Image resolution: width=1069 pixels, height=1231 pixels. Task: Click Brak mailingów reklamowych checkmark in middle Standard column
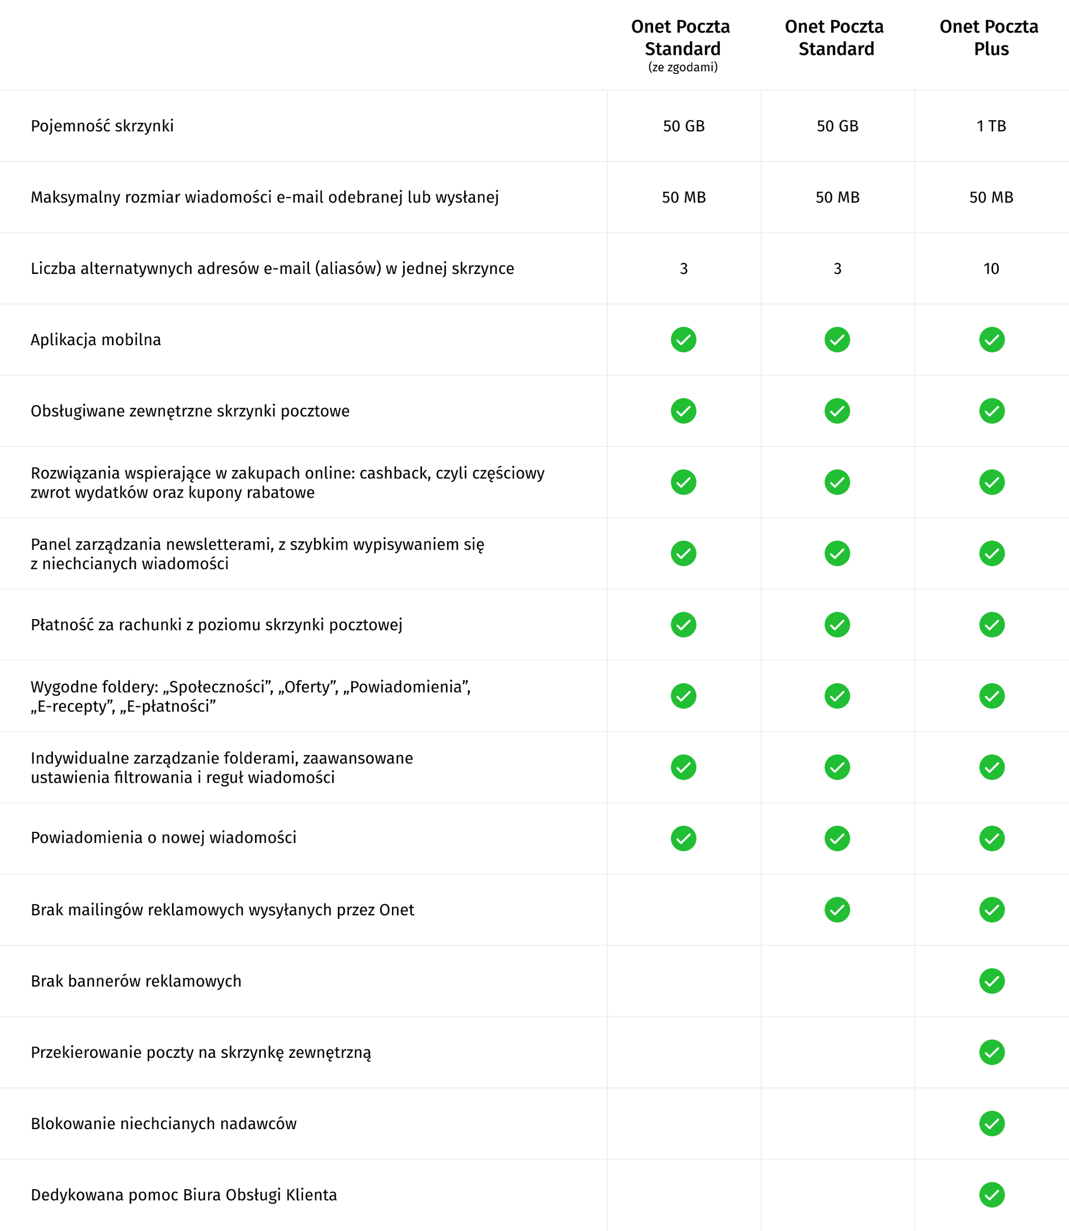pyautogui.click(x=837, y=910)
